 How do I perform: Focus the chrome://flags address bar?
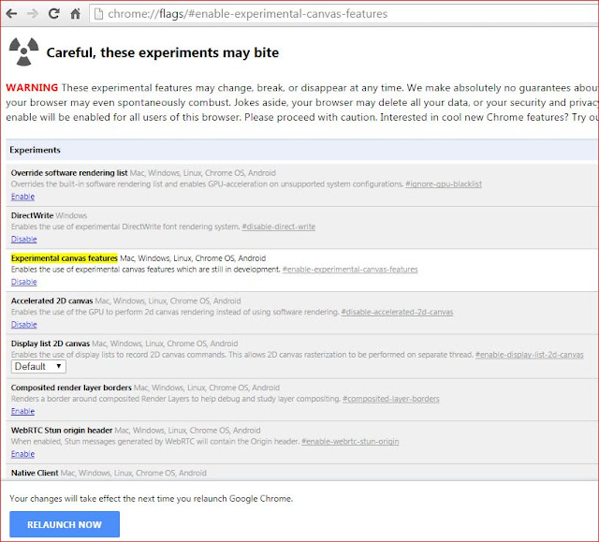343,14
